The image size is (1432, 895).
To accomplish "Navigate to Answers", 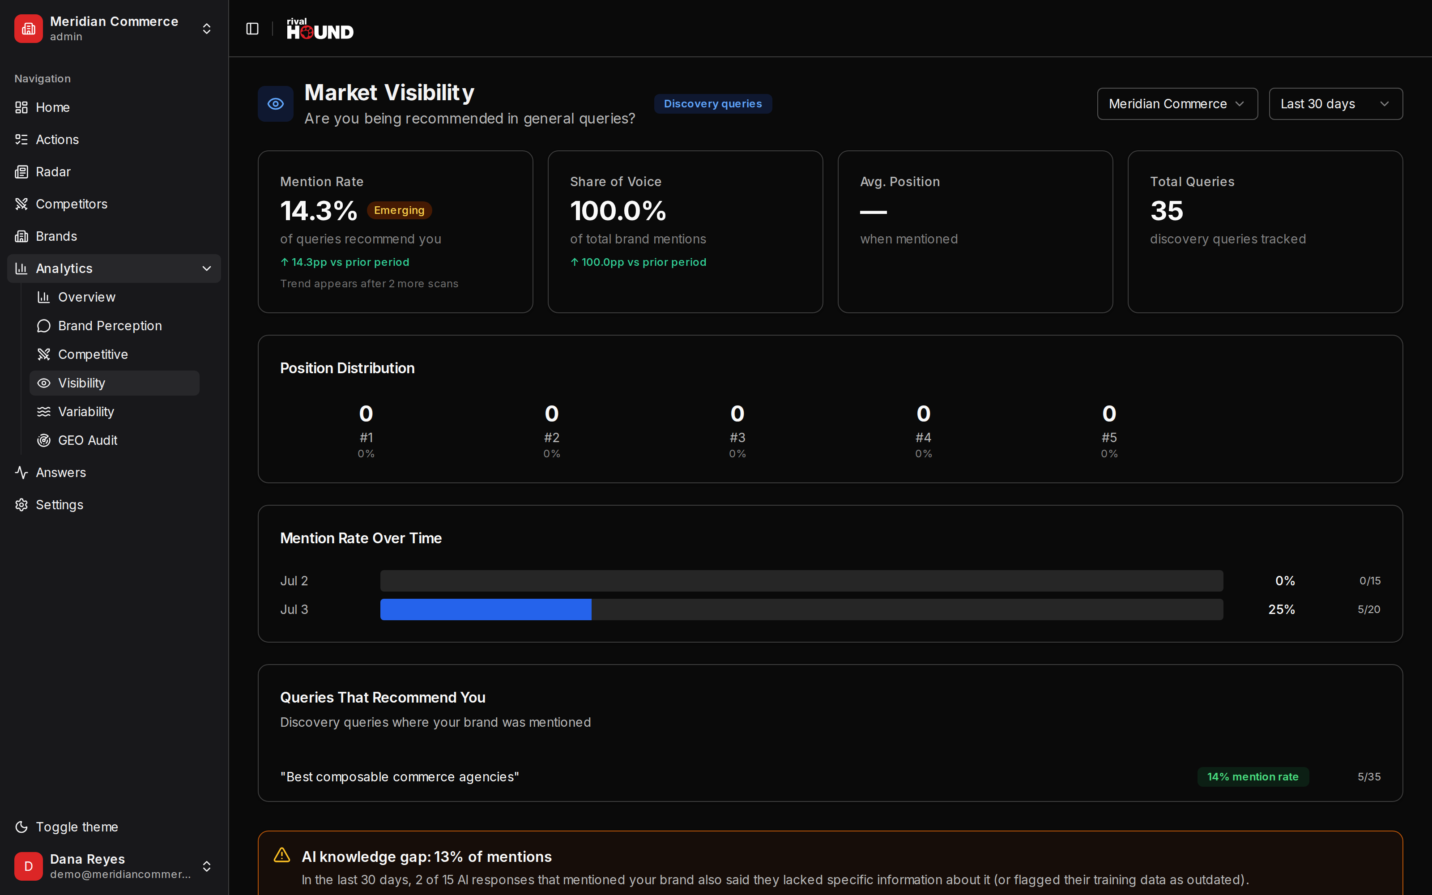I will (114, 473).
